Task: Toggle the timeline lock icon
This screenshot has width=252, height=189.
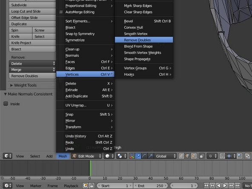Action: pos(92,186)
